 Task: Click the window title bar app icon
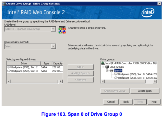point(4,4)
